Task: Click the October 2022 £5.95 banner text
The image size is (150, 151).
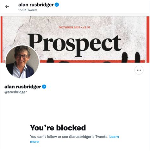Action: point(74,27)
